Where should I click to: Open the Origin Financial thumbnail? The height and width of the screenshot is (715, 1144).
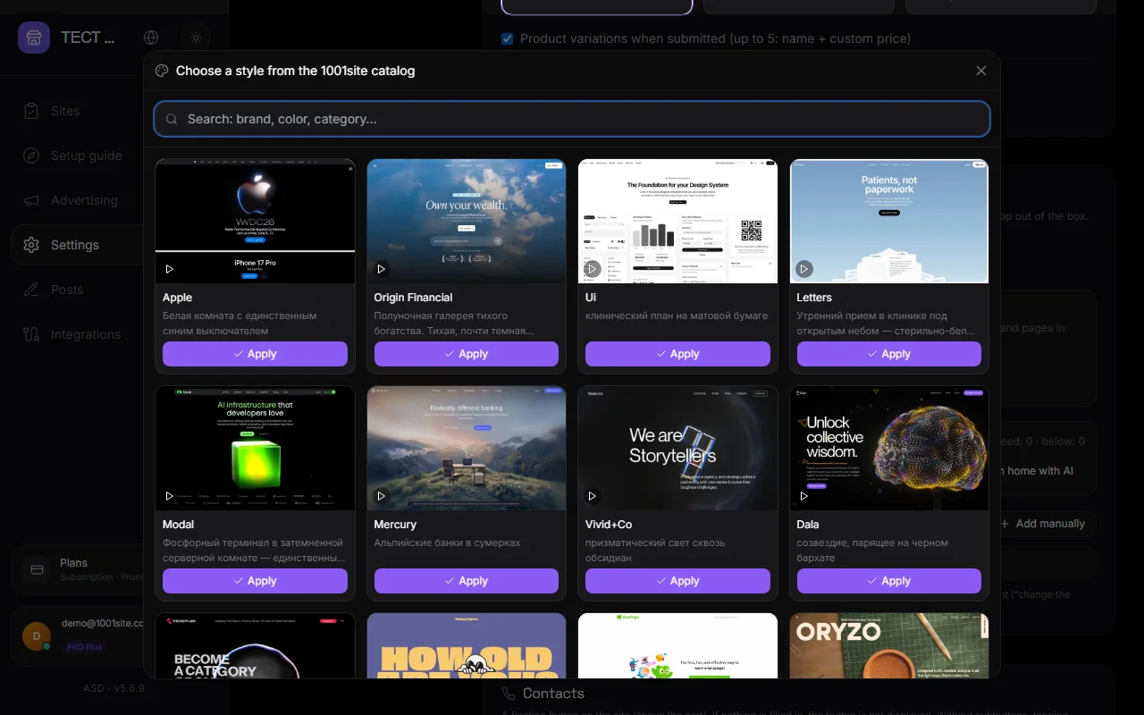point(467,222)
